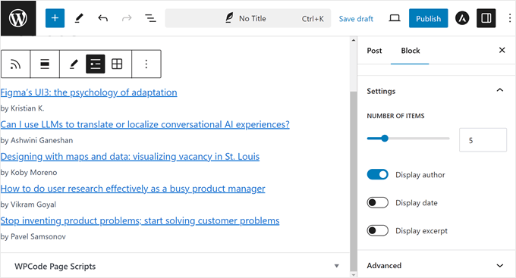Click the author text by Kristian K.
This screenshot has height=278, width=516.
coord(22,108)
